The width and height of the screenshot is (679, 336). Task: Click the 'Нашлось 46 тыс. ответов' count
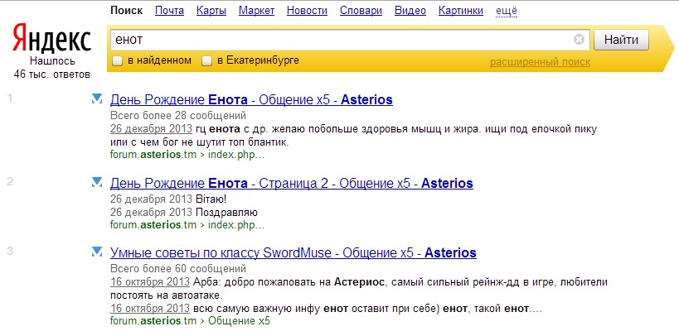pos(52,68)
